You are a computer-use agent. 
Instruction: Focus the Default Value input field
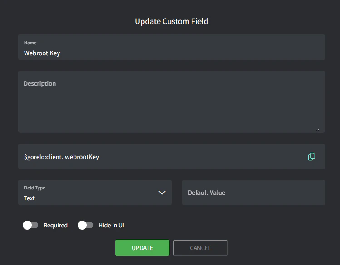(x=253, y=193)
